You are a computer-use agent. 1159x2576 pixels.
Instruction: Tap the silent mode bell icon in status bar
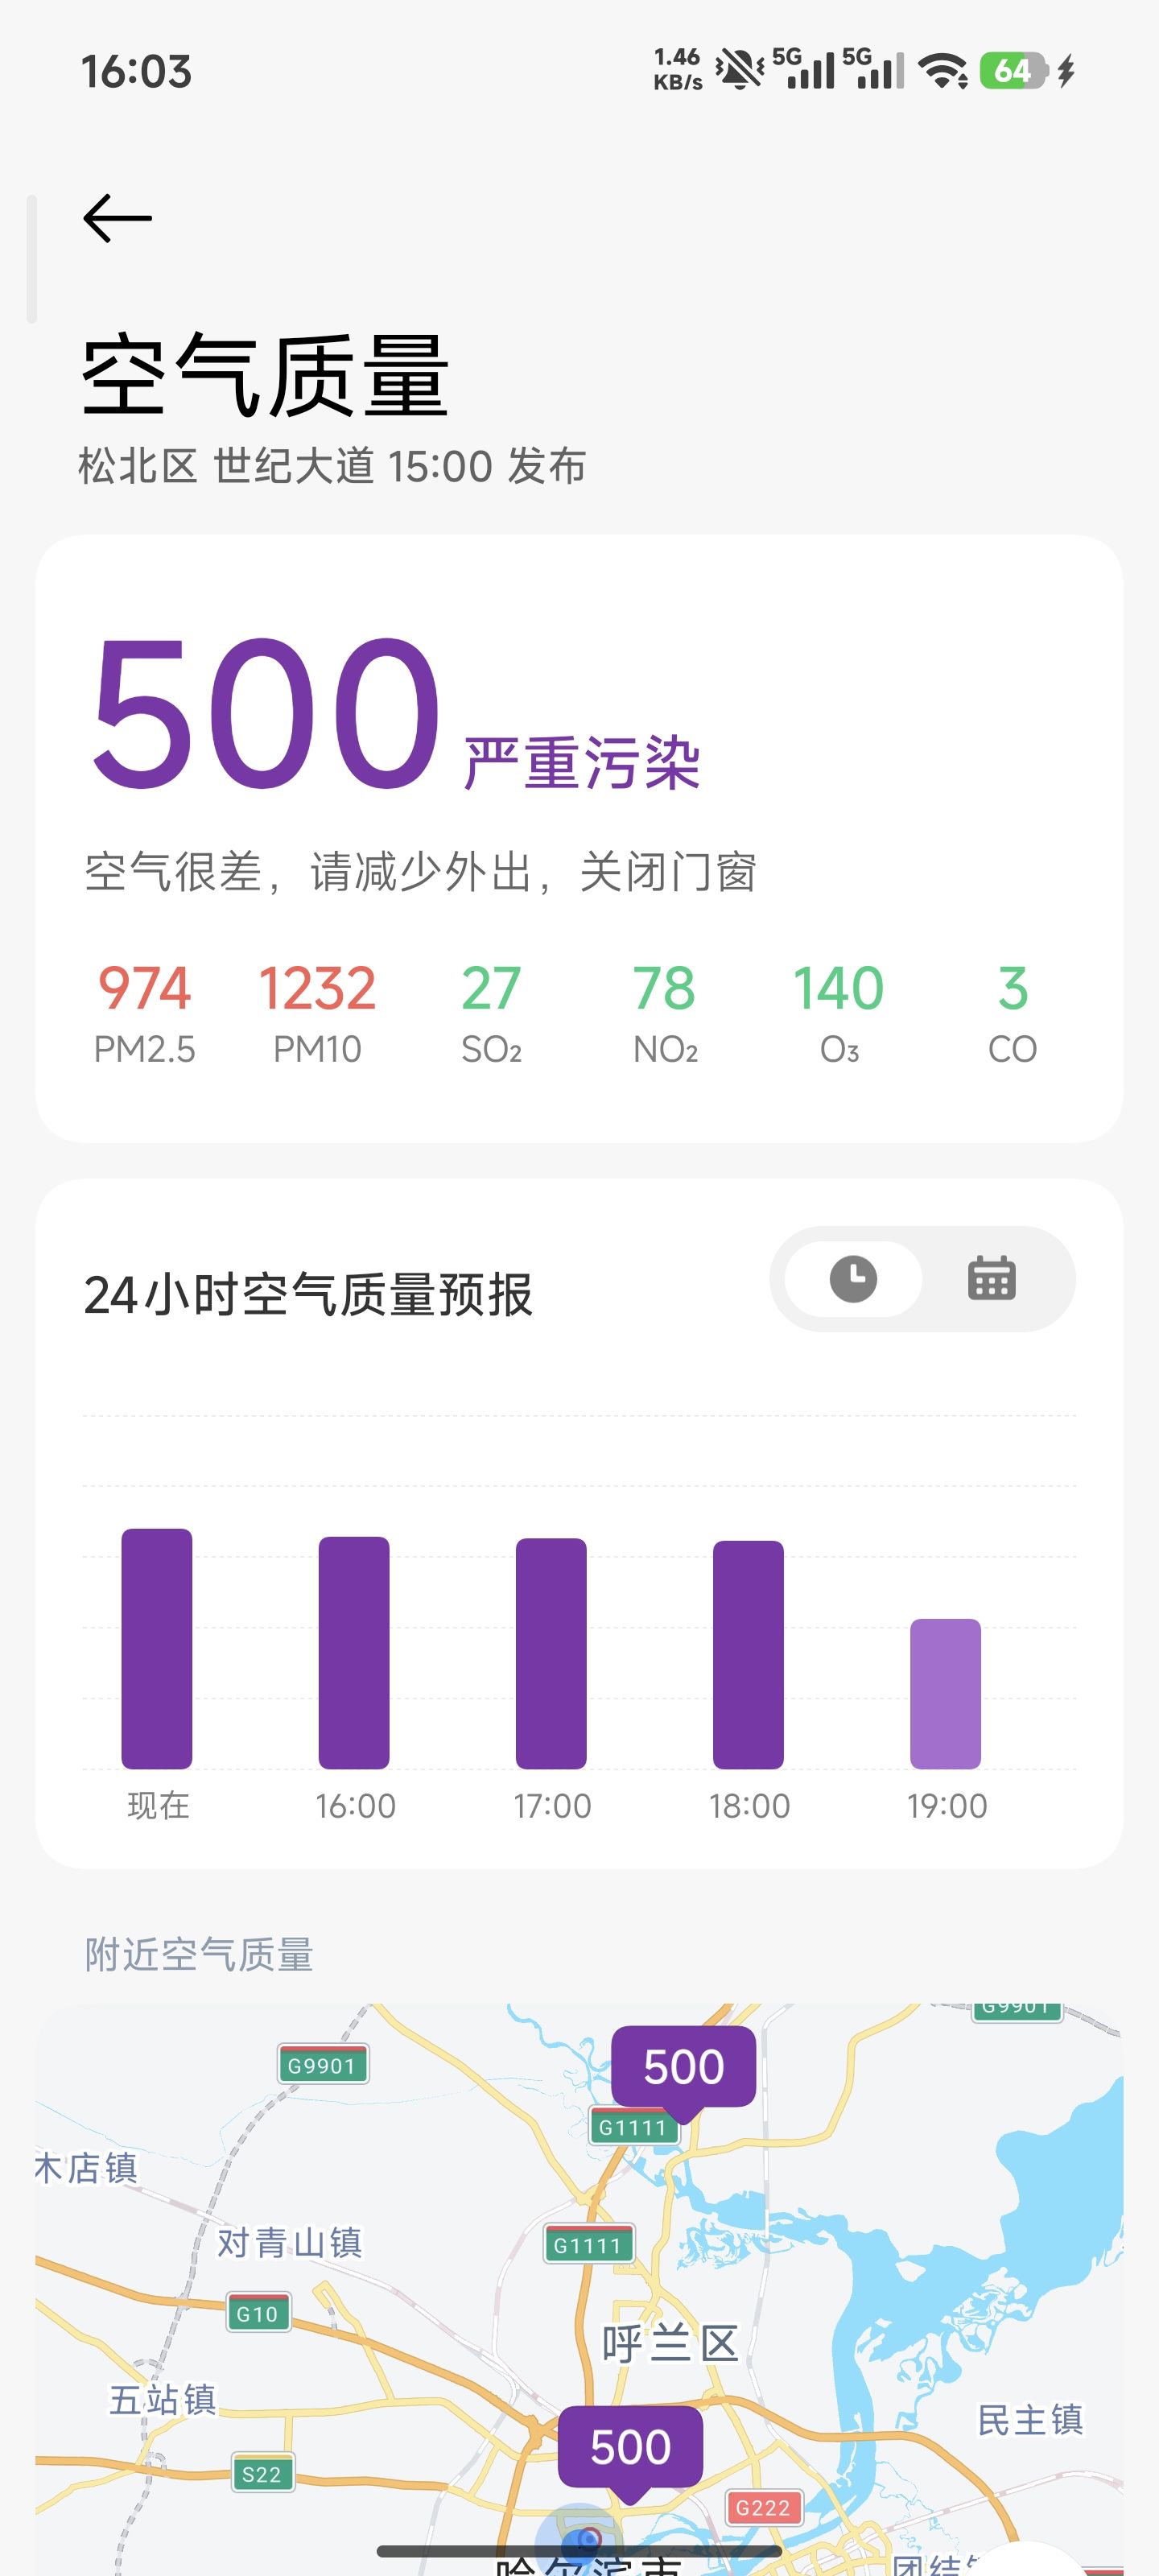pyautogui.click(x=740, y=69)
